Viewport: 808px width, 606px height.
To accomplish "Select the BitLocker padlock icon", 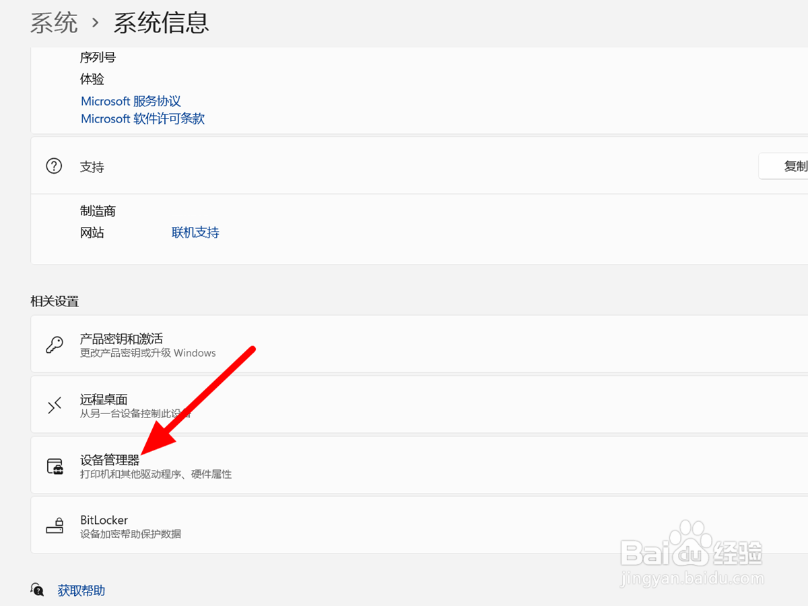I will [54, 525].
